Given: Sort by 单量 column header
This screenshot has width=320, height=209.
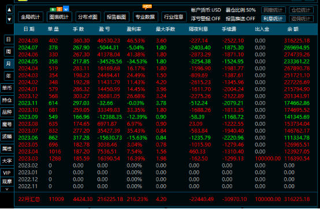Looking at the screenshot, I should click(54, 29).
